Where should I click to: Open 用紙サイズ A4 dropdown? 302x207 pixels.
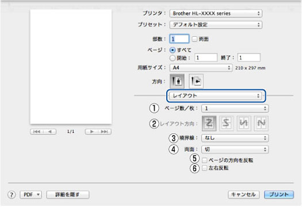(201, 68)
